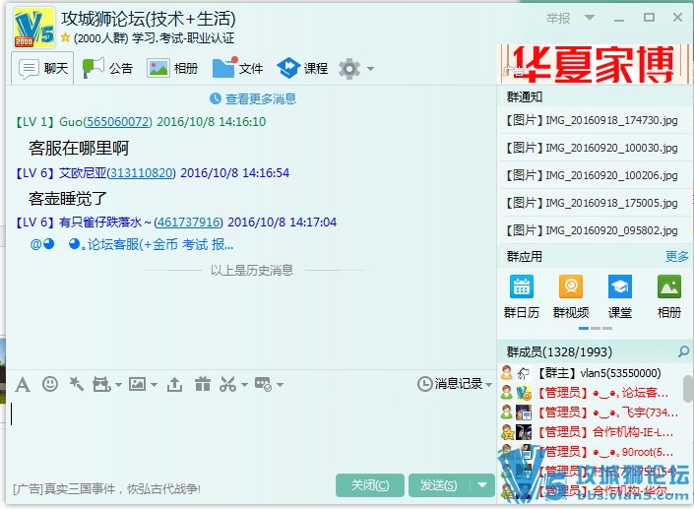Open the emoji smiley picker
694x509 pixels.
[49, 384]
